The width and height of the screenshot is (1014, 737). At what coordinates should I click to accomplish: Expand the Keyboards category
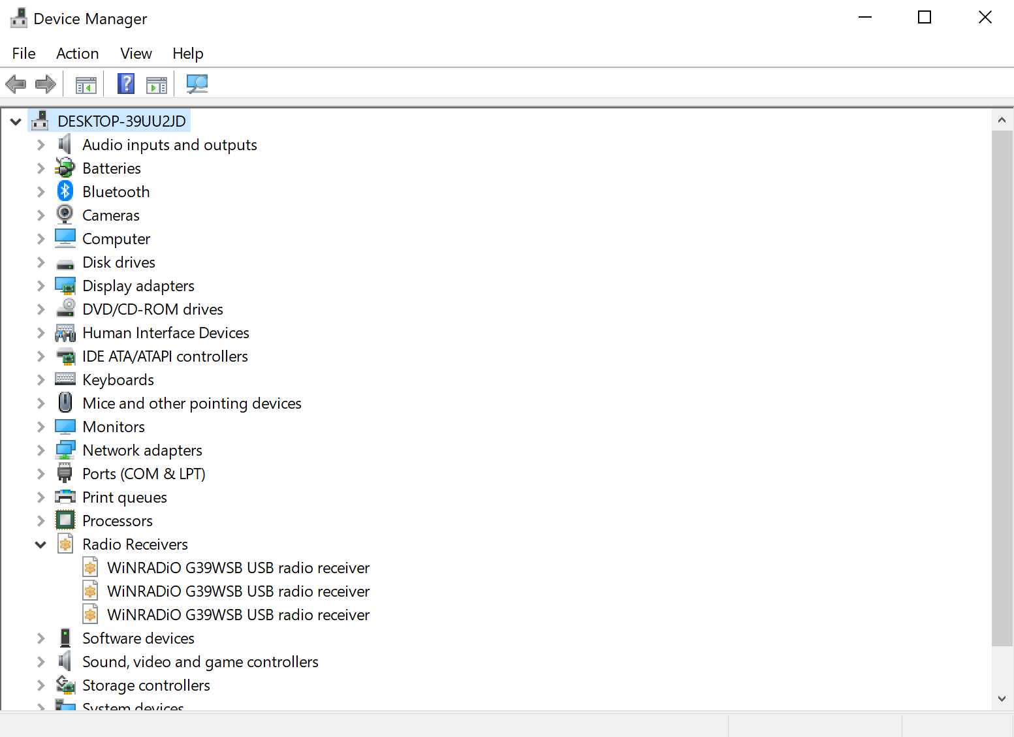coord(40,380)
